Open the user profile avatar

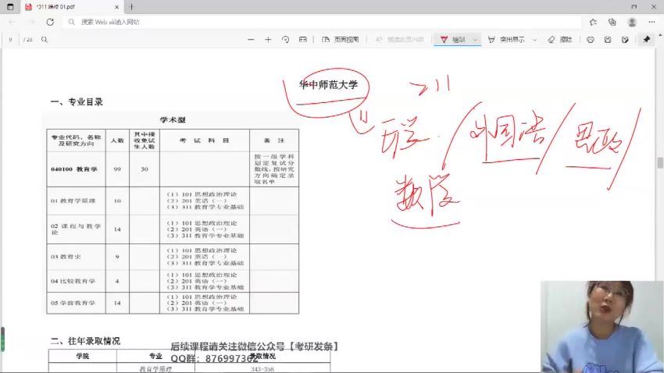pyautogui.click(x=632, y=22)
